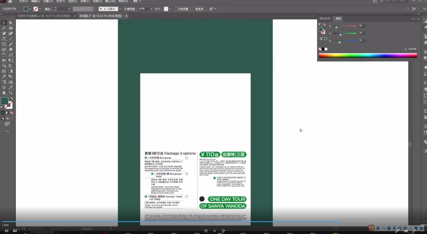This screenshot has width=427, height=234.
Task: Click Preferences (首选项) button
Action: coord(199,9)
